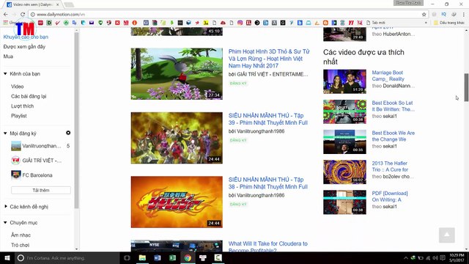This screenshot has height=264, width=469.
Task: Open the 'Âm nhạc' category
Action: click(21, 235)
